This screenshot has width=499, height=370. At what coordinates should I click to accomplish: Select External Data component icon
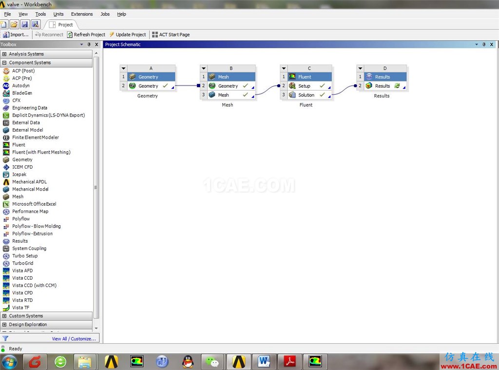[x=6, y=122]
